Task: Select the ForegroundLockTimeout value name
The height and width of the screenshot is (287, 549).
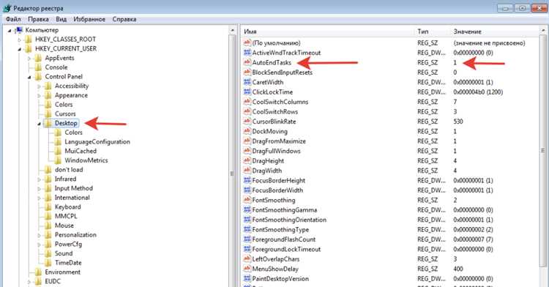Action: click(x=286, y=249)
